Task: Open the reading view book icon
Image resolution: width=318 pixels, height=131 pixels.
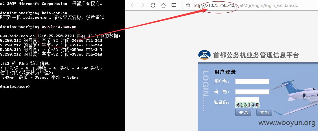Action: point(174,5)
